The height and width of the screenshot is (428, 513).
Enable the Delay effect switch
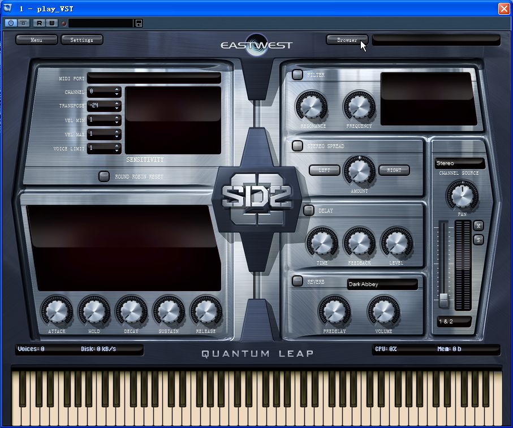click(308, 210)
